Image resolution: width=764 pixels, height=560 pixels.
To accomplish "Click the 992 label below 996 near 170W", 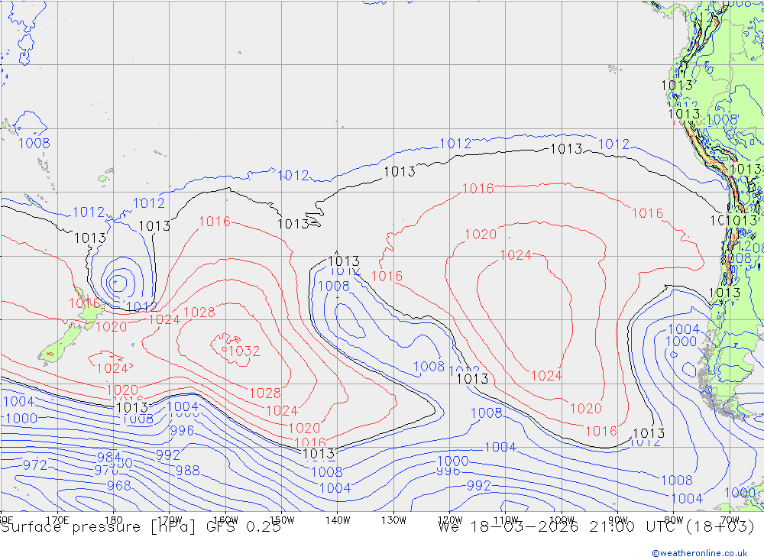I will (168, 455).
